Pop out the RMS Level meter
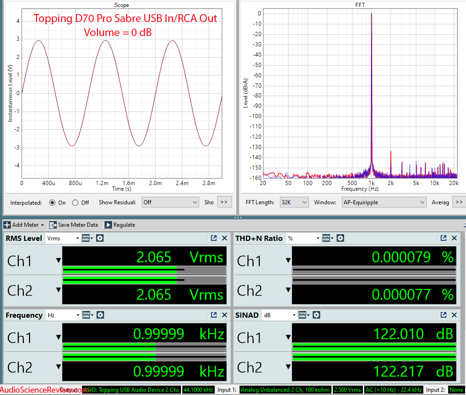Viewport: 466px width, 395px height. click(x=214, y=238)
